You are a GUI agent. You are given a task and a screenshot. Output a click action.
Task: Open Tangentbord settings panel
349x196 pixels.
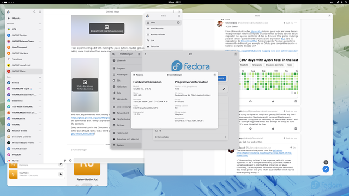click(x=126, y=113)
